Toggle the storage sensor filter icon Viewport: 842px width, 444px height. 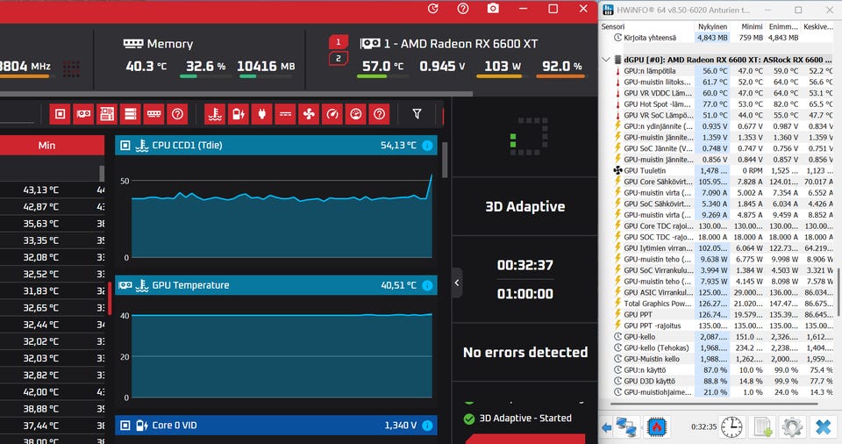[131, 114]
